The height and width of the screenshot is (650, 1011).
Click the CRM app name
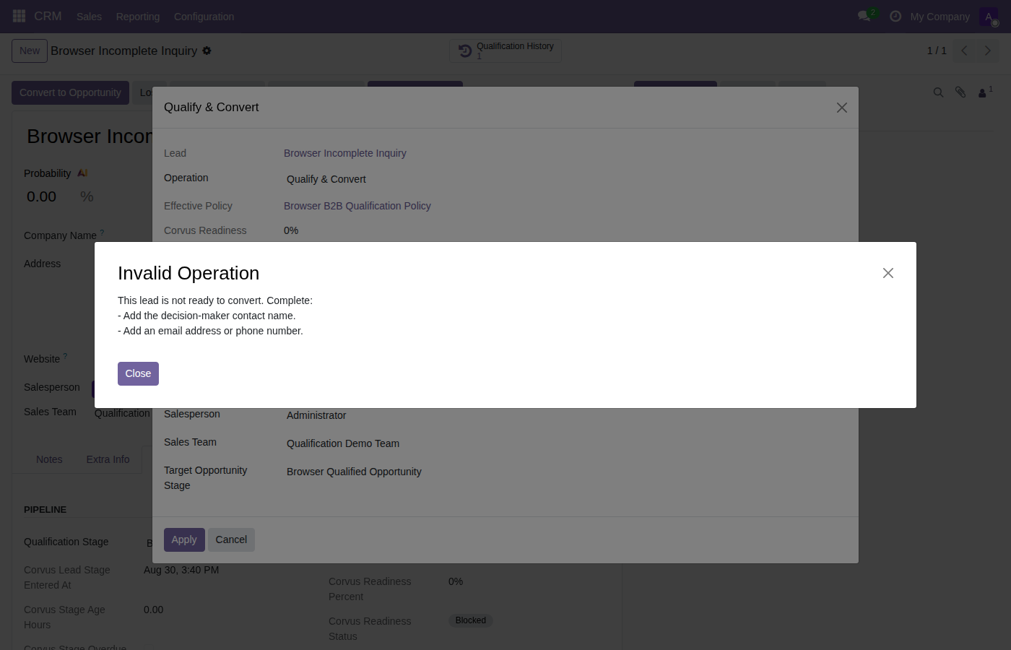pyautogui.click(x=48, y=16)
